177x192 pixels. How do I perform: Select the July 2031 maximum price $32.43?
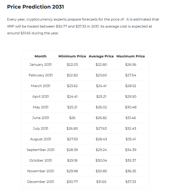131,128
